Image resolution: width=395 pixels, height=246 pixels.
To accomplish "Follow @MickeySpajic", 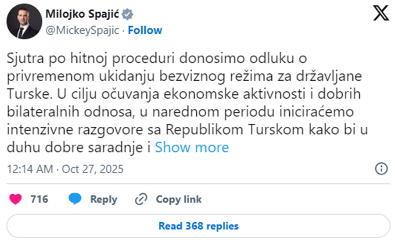I will tap(145, 30).
